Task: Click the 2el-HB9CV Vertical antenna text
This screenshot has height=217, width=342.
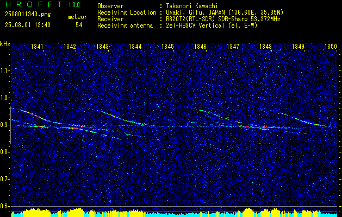Action: pos(212,25)
